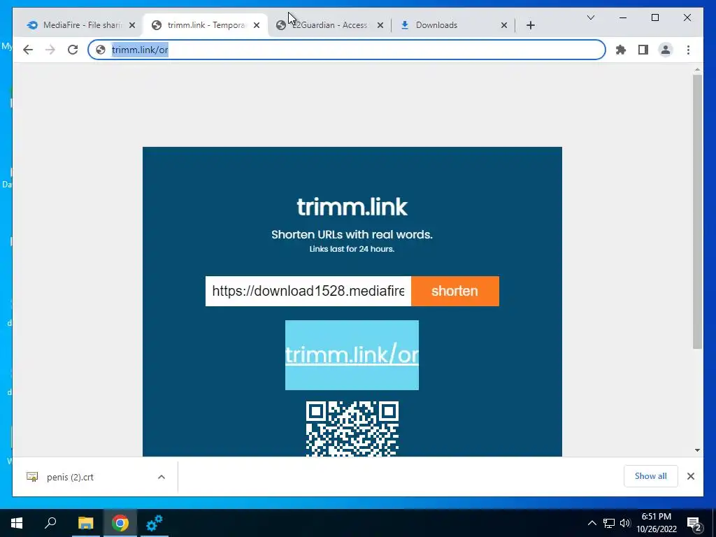
Task: Go back using the browser back arrow
Action: click(28, 50)
